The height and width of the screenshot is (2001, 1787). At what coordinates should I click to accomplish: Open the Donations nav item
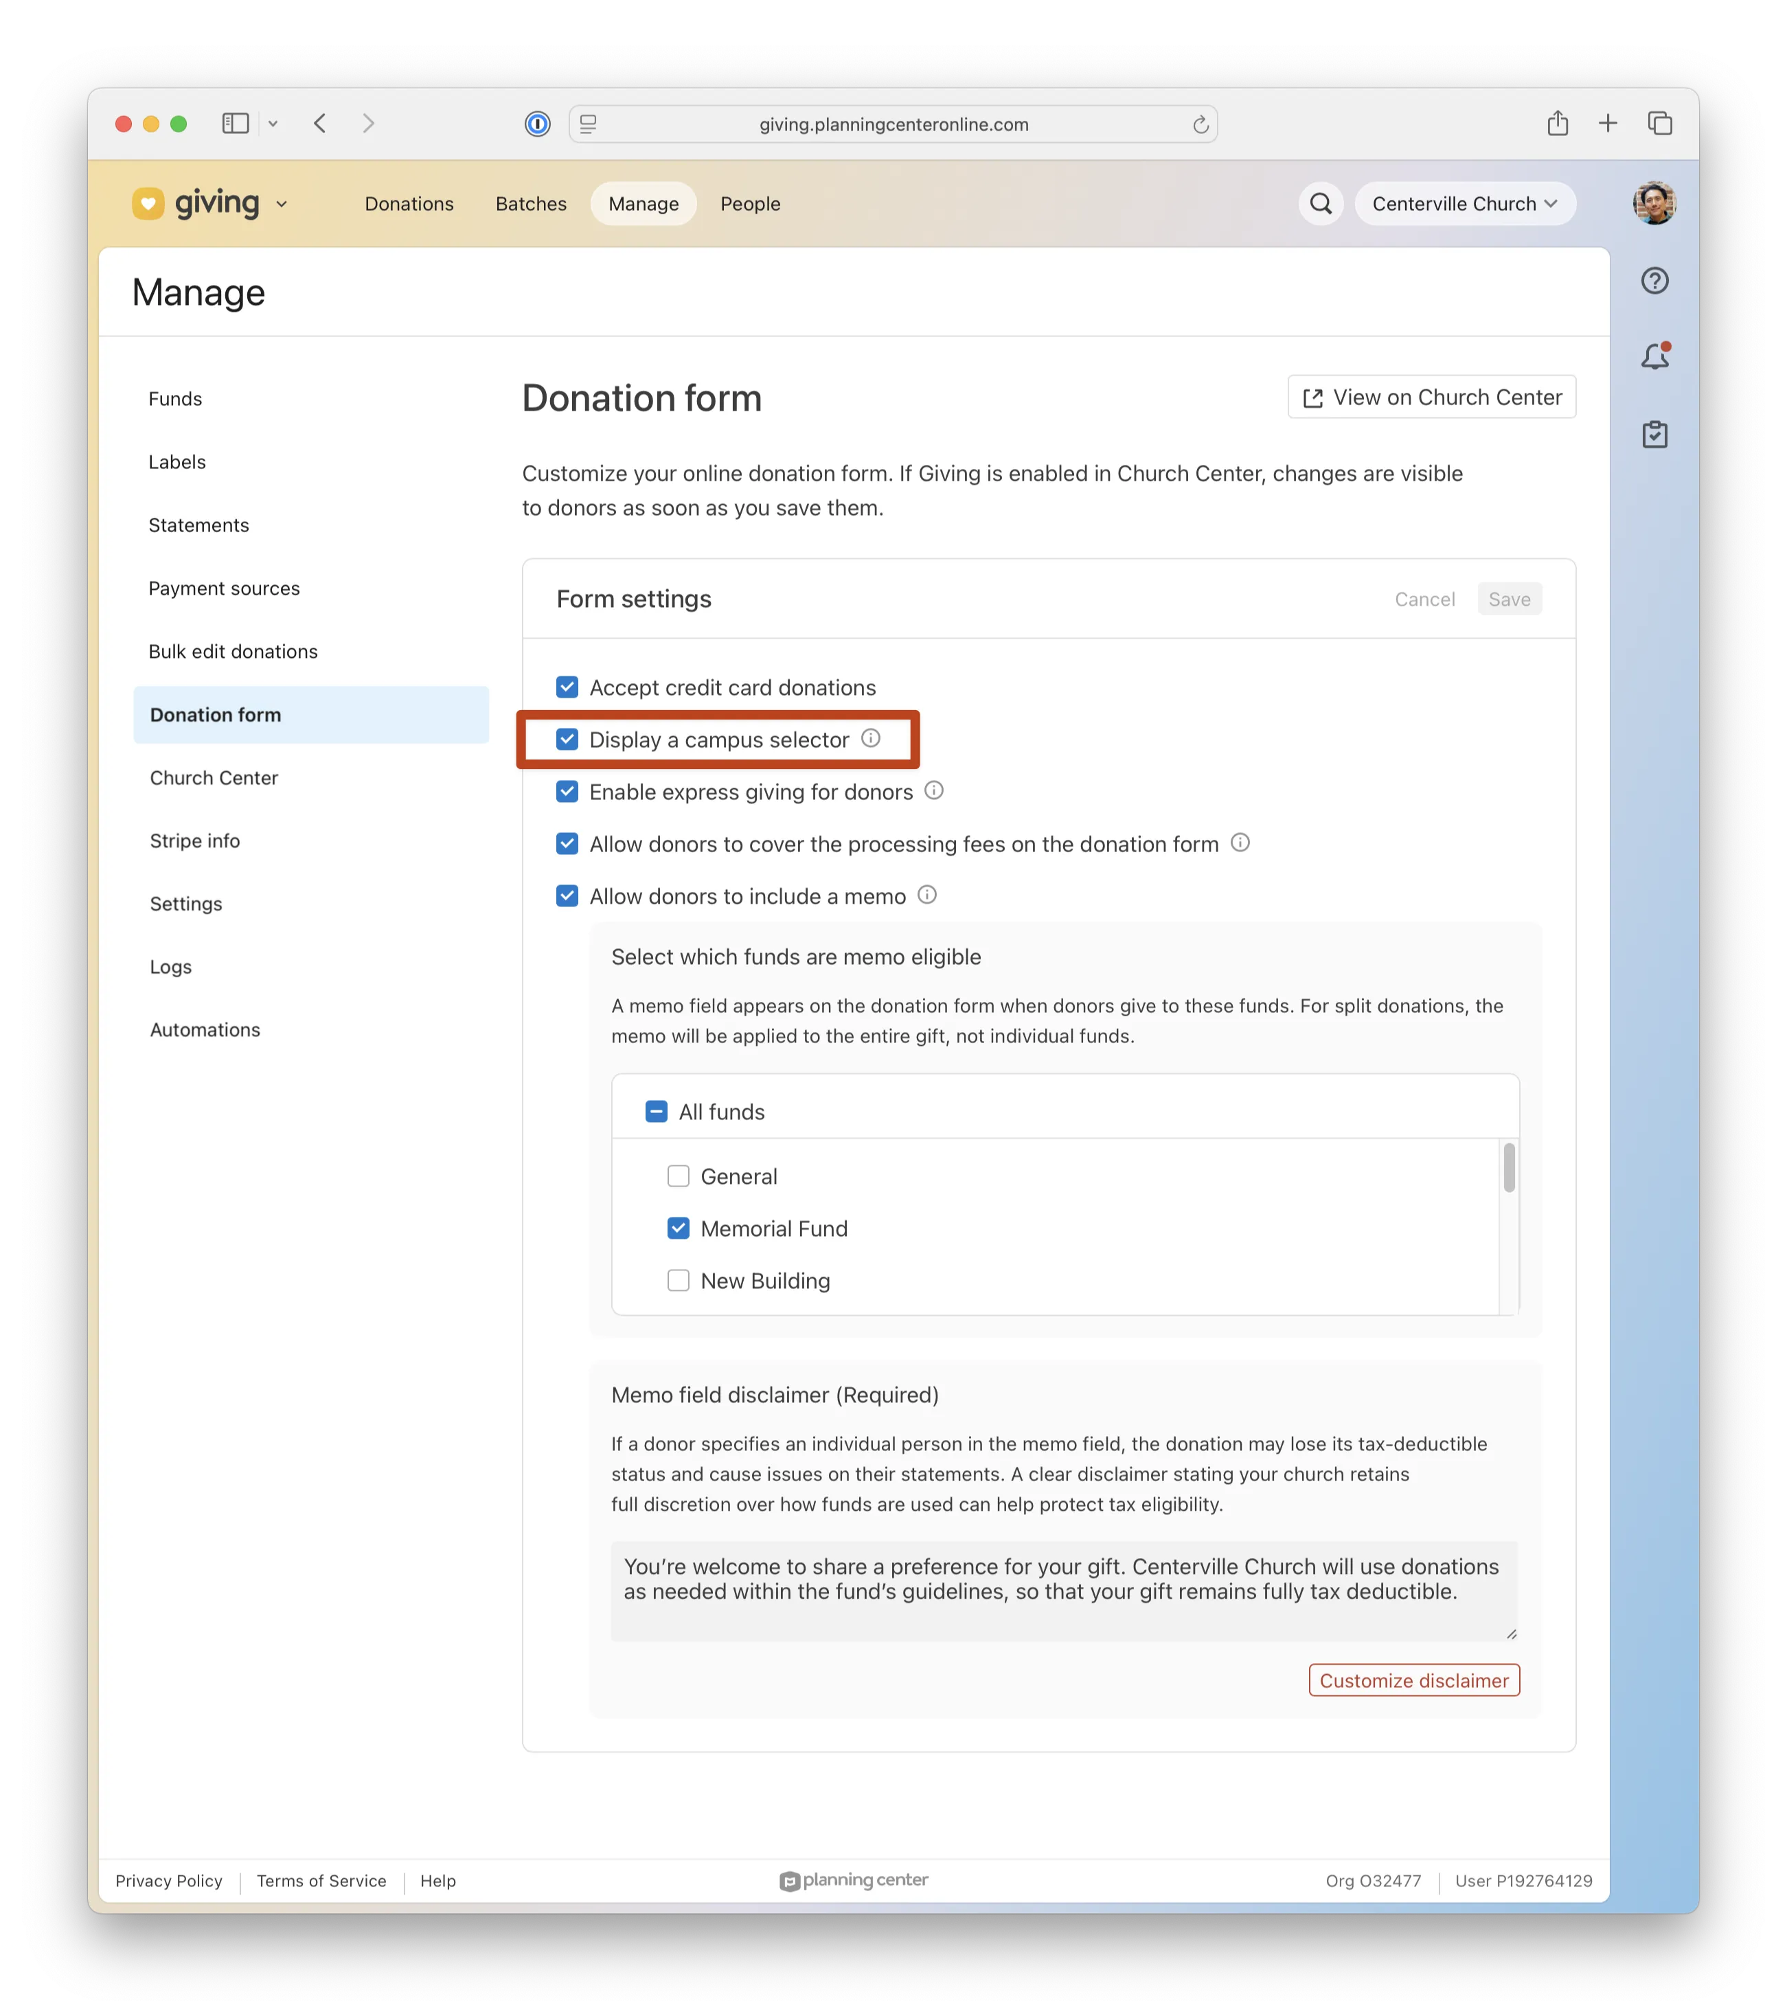[x=409, y=203]
